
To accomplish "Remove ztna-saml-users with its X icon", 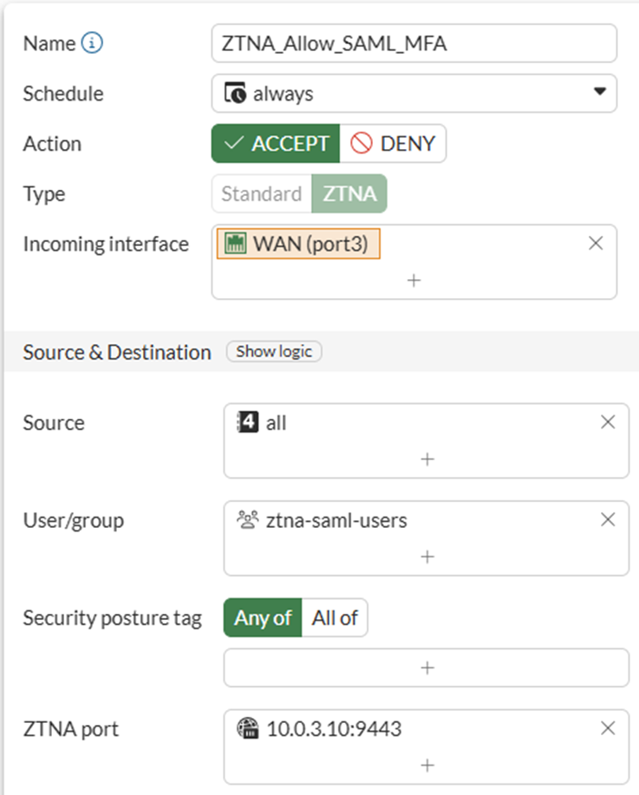I will 608,520.
